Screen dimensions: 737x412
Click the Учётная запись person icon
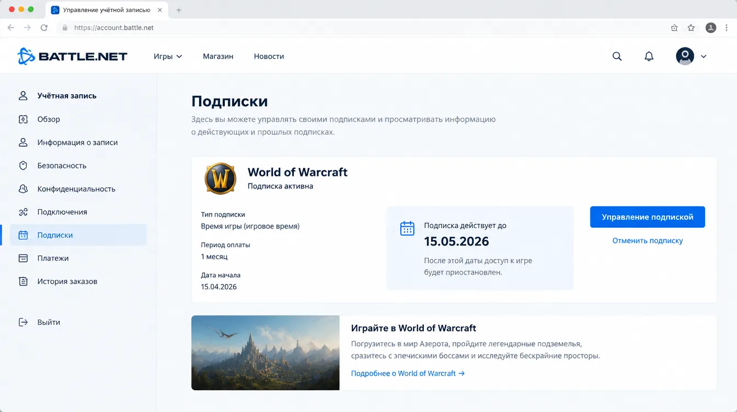coord(23,96)
